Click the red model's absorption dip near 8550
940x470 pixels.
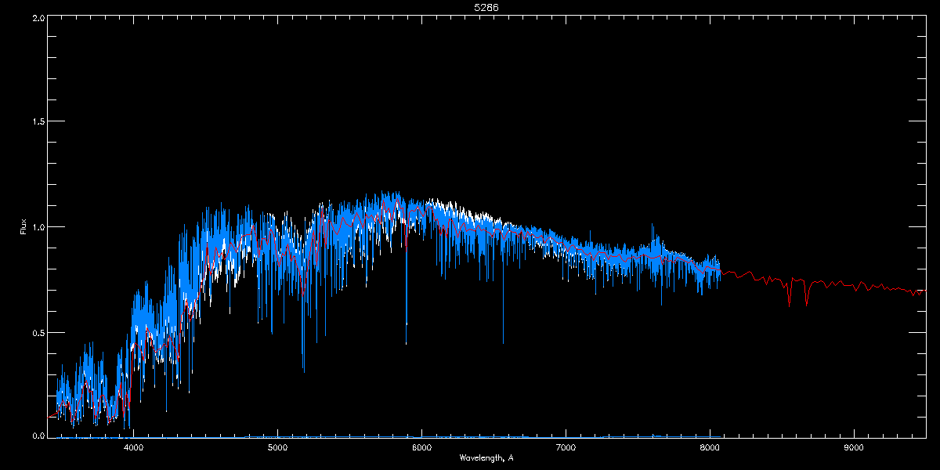pyautogui.click(x=789, y=303)
